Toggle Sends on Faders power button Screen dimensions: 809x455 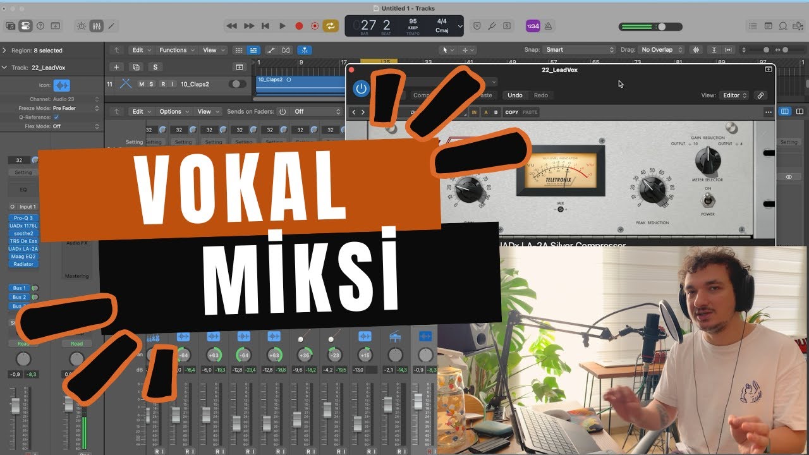pos(283,111)
